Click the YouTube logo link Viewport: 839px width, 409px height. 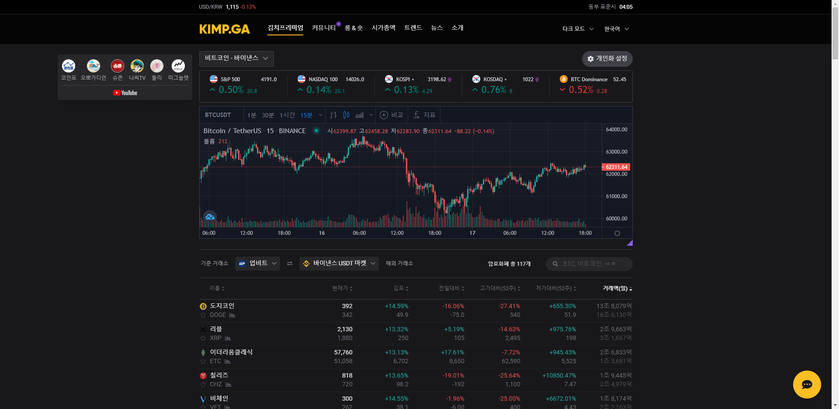tap(125, 93)
